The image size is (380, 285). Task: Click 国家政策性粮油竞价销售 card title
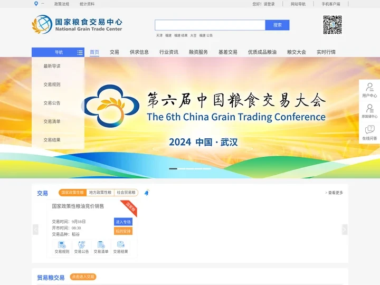click(78, 206)
